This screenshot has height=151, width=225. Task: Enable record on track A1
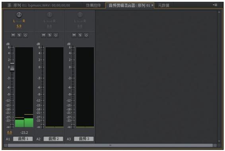coord(25,35)
